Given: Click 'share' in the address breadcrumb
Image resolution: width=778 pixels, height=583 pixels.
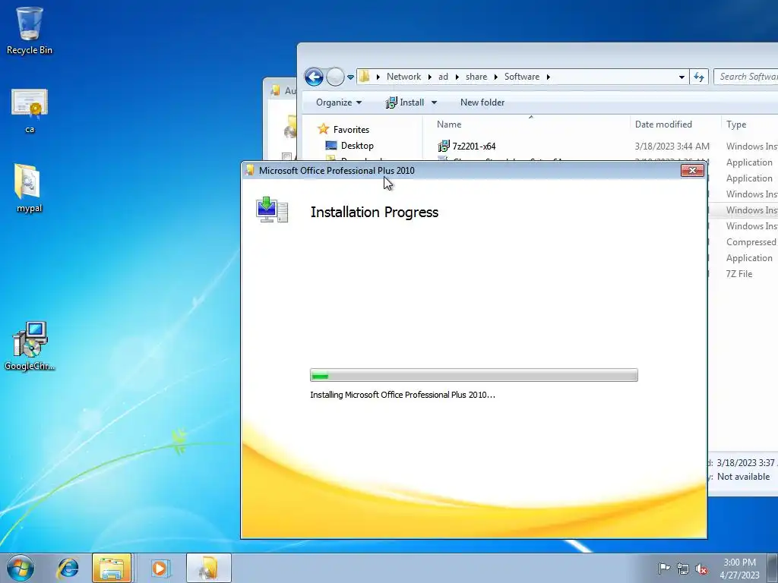Looking at the screenshot, I should pyautogui.click(x=476, y=77).
